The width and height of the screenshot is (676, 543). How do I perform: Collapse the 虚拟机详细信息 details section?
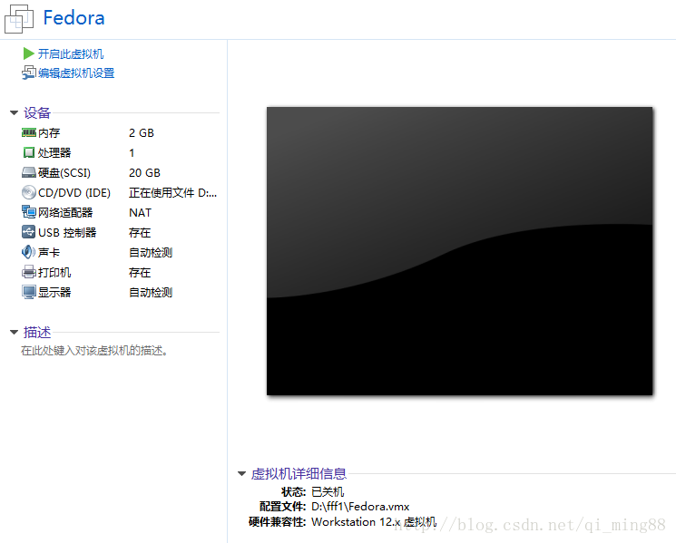(x=242, y=474)
